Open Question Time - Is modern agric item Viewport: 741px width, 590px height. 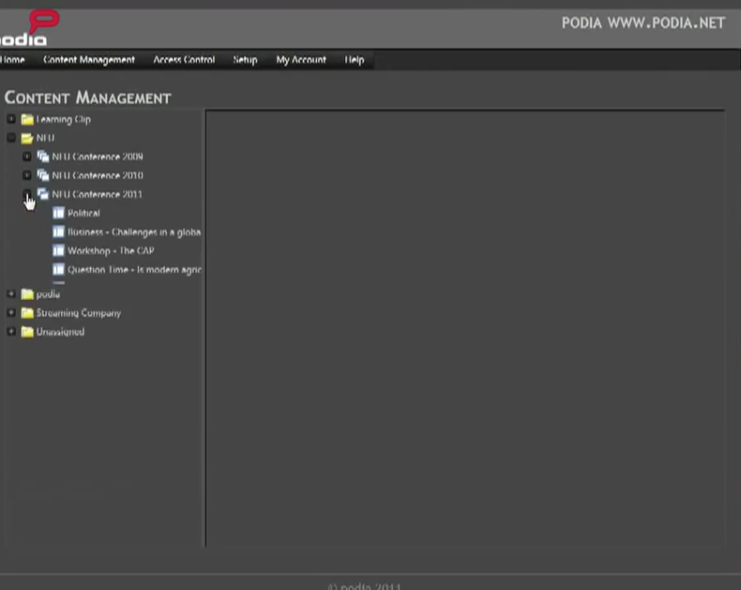tap(134, 270)
